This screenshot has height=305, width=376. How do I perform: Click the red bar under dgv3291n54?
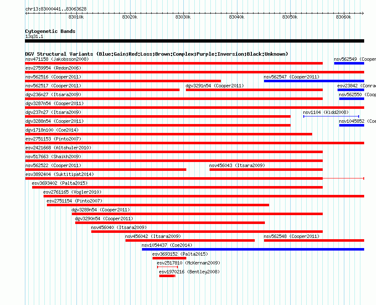(x=254, y=90)
